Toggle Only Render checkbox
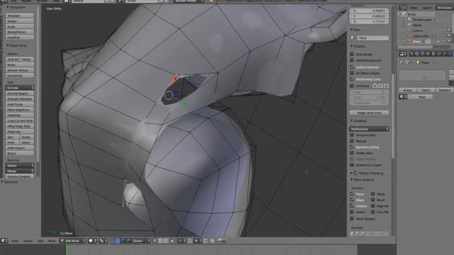The width and height of the screenshot is (454, 255). tap(352, 55)
